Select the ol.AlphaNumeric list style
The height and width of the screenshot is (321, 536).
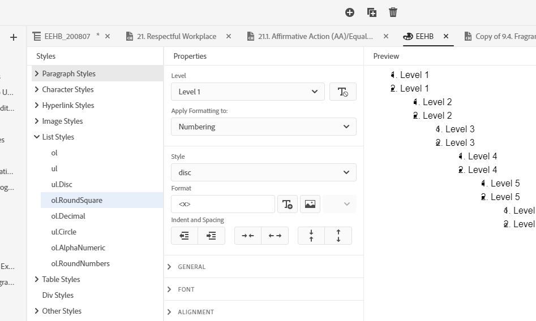(78, 248)
